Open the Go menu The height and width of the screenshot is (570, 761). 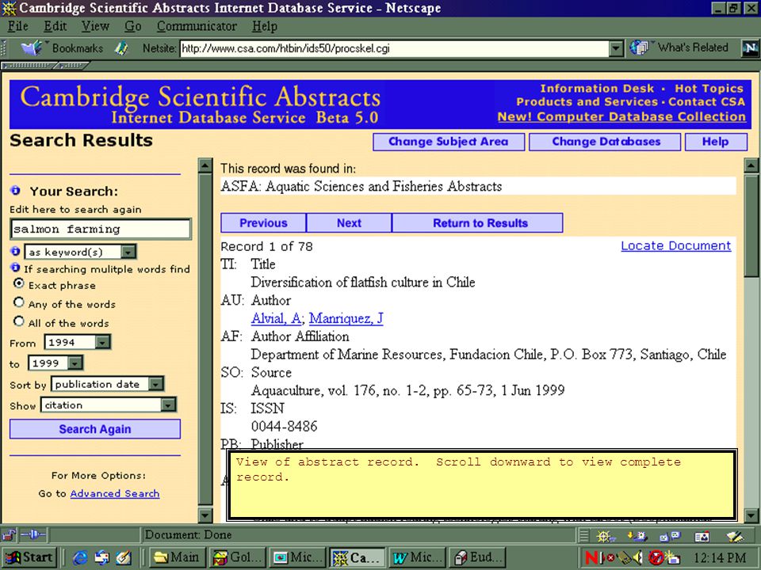[133, 26]
